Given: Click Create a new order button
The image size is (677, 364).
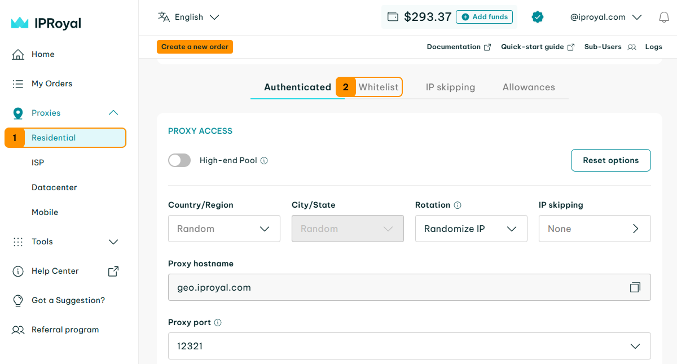Looking at the screenshot, I should (195, 47).
